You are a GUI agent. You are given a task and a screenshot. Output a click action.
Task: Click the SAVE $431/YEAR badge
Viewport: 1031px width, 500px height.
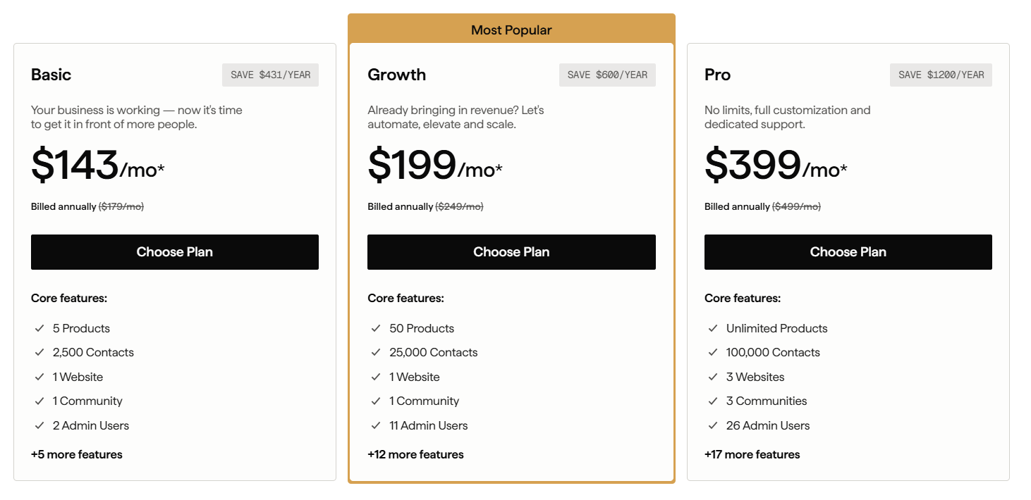pyautogui.click(x=270, y=74)
